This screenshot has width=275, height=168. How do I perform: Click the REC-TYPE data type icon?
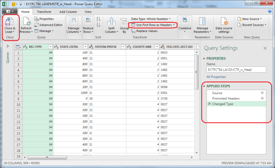click(25, 47)
